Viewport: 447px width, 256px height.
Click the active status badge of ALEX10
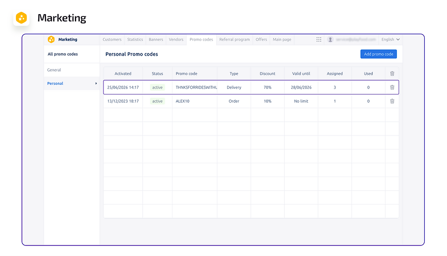157,101
